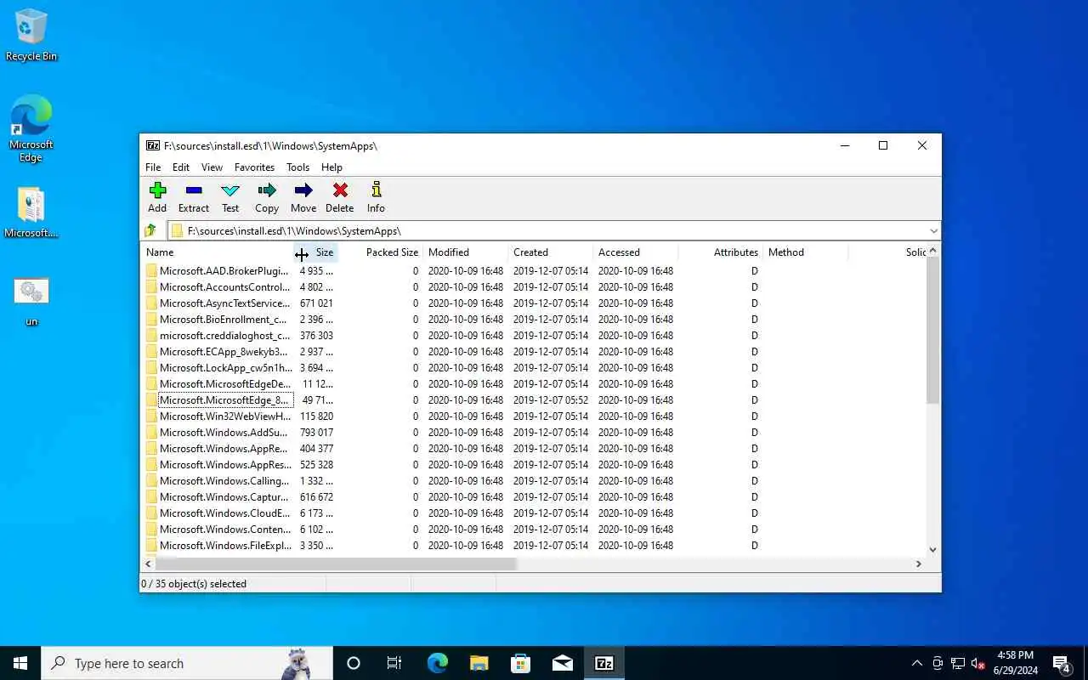The width and height of the screenshot is (1088, 680).
Task: Go up one folder level icon
Action: point(151,230)
